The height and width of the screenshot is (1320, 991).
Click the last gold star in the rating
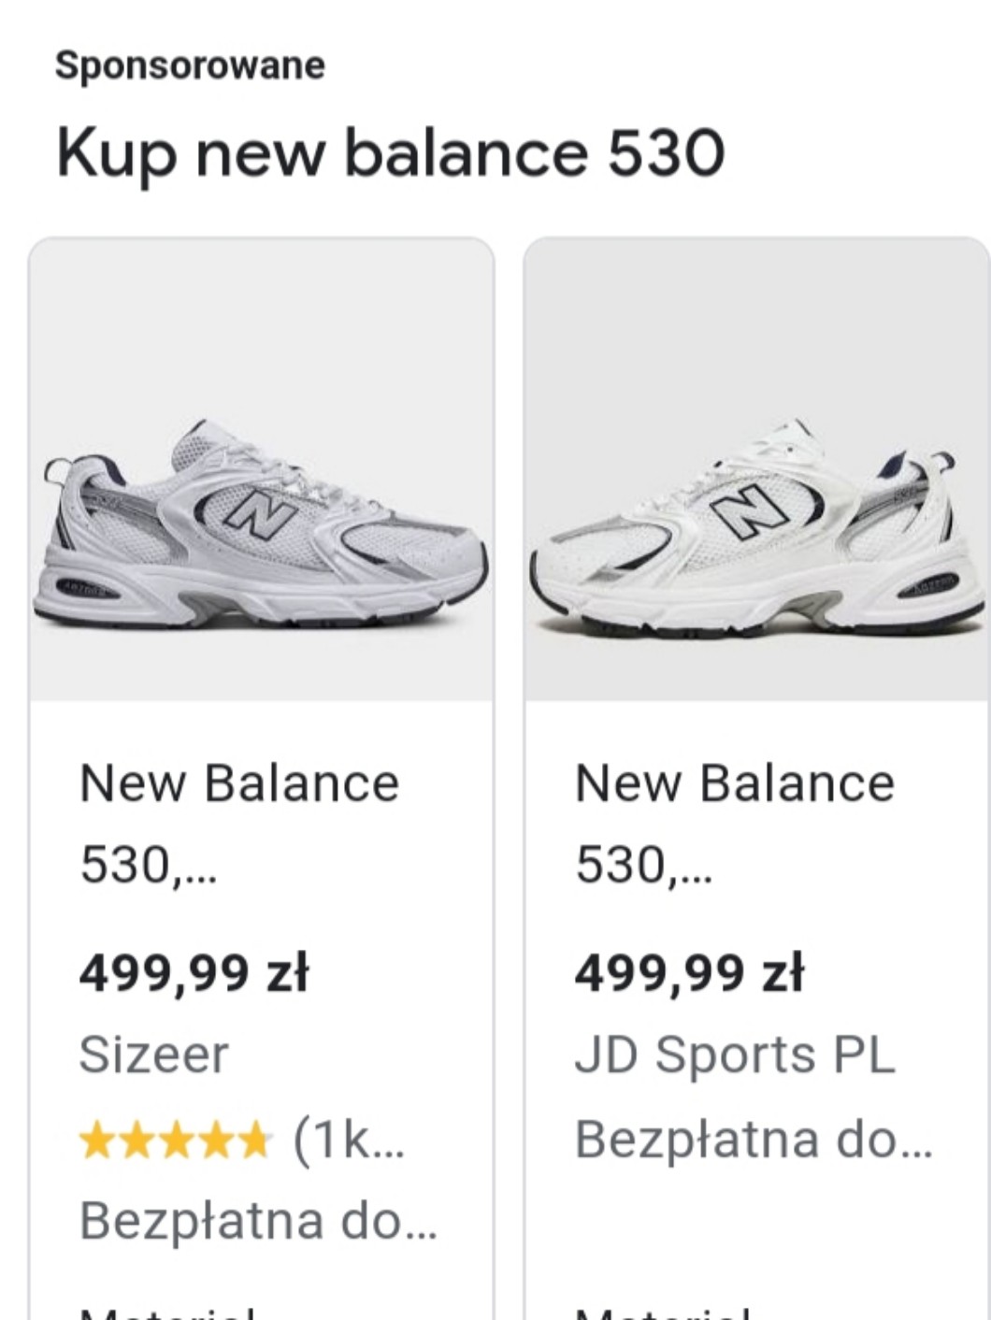coord(255,1141)
